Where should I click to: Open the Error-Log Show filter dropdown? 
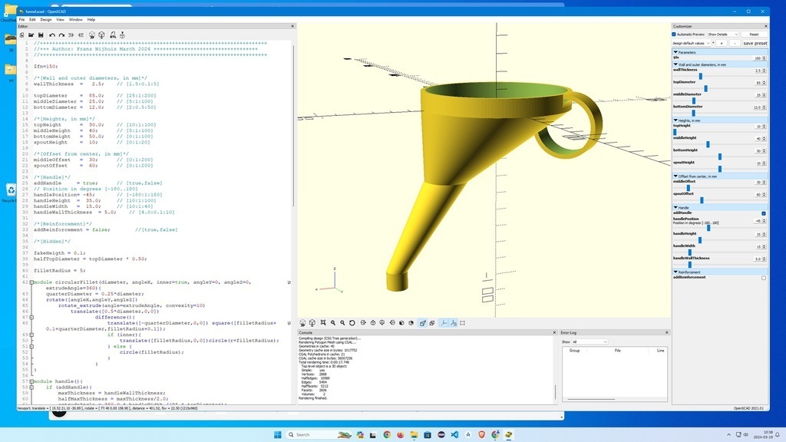coord(589,341)
